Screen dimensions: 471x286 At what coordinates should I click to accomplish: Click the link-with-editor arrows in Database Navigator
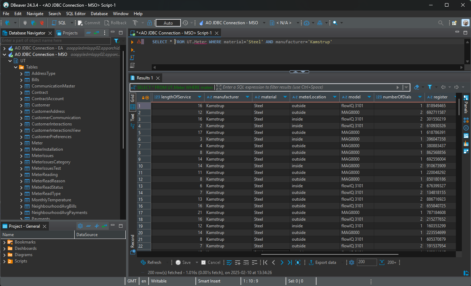coord(96,33)
